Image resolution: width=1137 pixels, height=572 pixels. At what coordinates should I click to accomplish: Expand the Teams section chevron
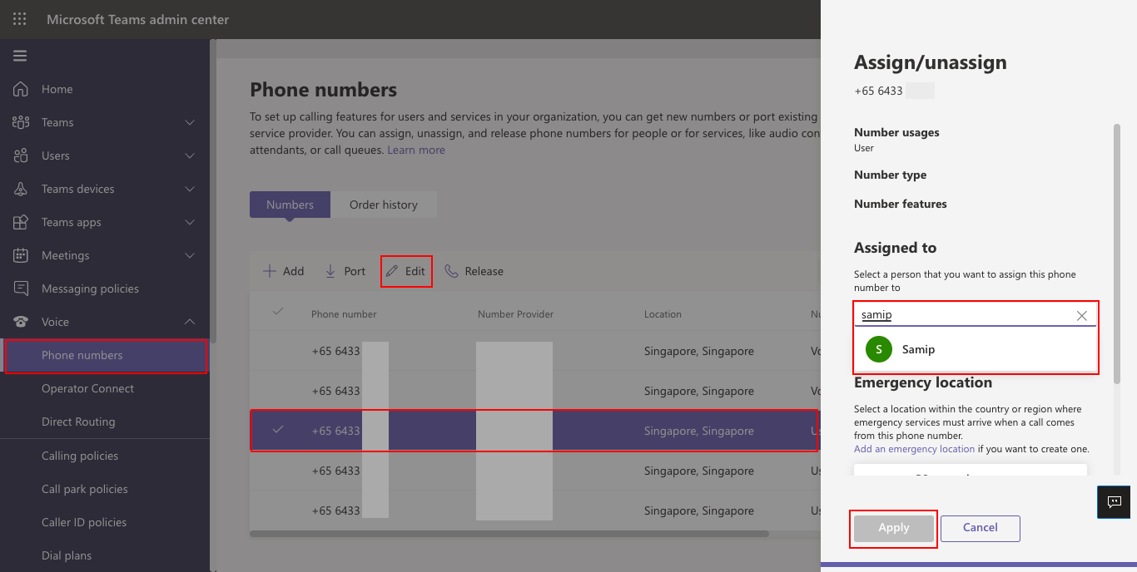(x=190, y=122)
